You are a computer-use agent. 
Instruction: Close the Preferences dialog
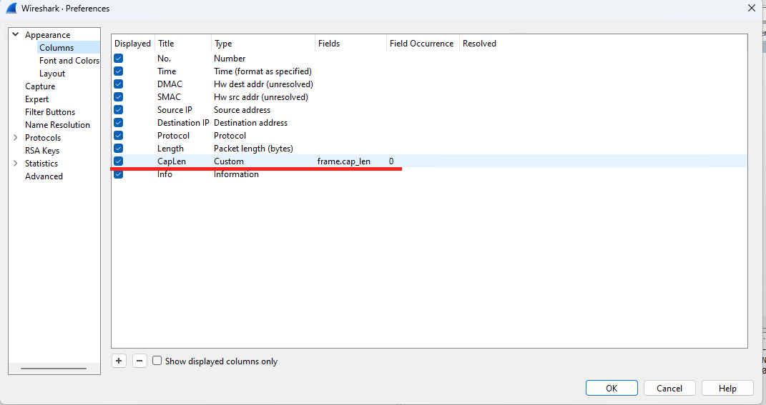(x=752, y=8)
